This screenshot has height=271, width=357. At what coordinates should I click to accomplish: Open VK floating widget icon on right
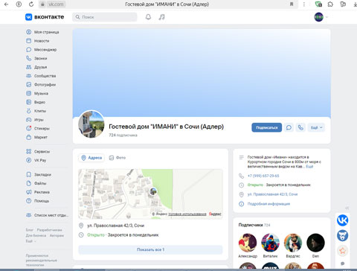point(342,220)
